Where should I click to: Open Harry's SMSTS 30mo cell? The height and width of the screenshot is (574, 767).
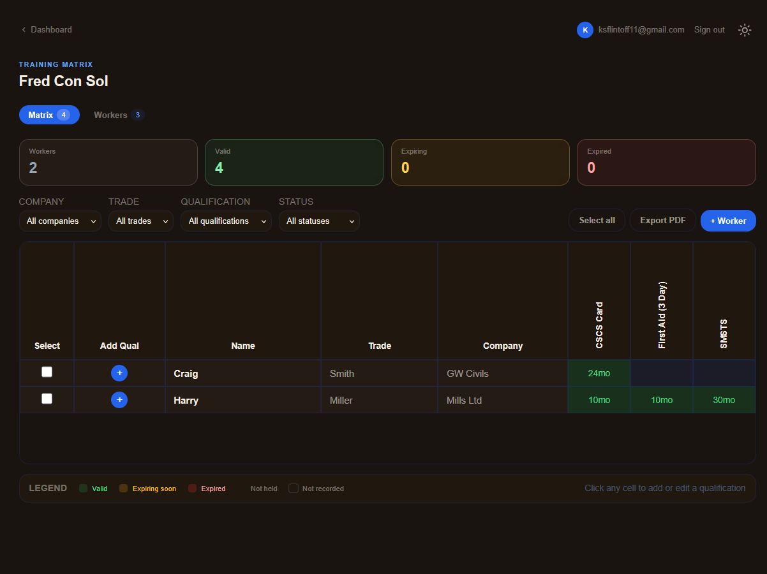[x=724, y=400]
